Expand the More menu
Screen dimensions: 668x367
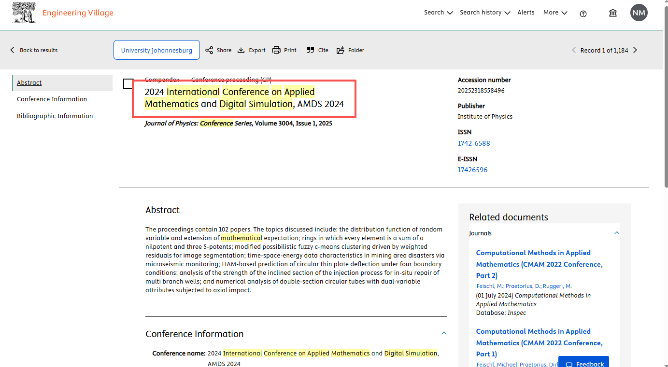(x=555, y=13)
